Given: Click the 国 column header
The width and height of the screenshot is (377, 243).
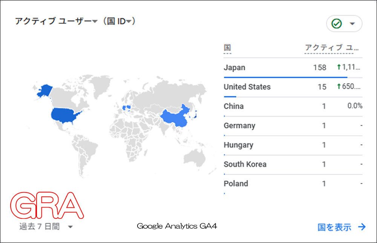Looking at the screenshot, I should [x=227, y=48].
